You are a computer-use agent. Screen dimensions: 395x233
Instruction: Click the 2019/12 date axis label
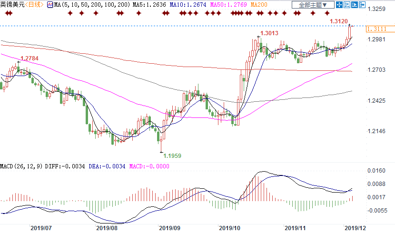click(355, 228)
